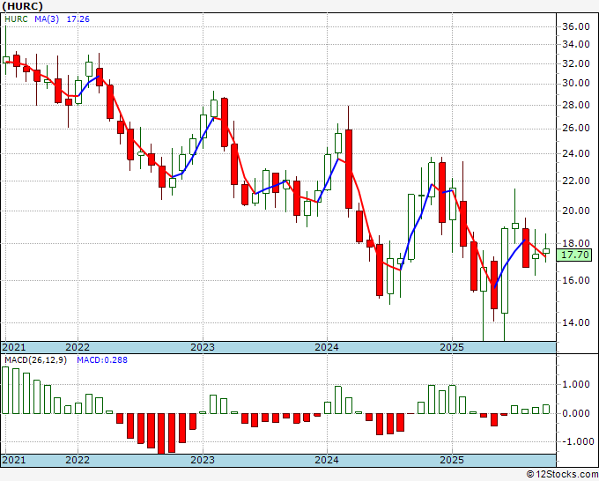Click the 16.00 price axis label
The width and height of the screenshot is (599, 481).
tap(576, 280)
